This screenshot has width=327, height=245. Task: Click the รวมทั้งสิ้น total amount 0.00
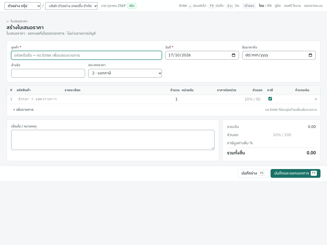pos(311,153)
